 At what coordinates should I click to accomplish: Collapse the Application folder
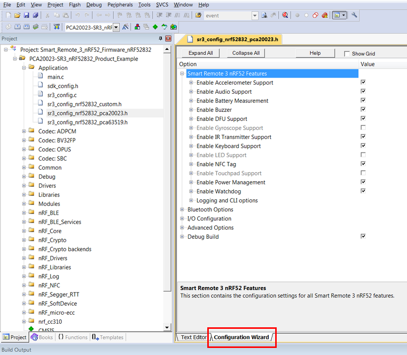pyautogui.click(x=24, y=67)
